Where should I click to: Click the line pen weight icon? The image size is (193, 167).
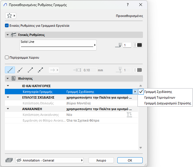(x=118, y=45)
